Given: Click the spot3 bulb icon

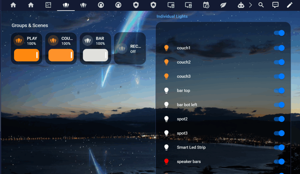Looking at the screenshot, I should [166, 133].
